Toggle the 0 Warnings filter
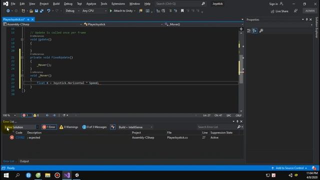Screen dimensions: 320x180 pos(68,127)
